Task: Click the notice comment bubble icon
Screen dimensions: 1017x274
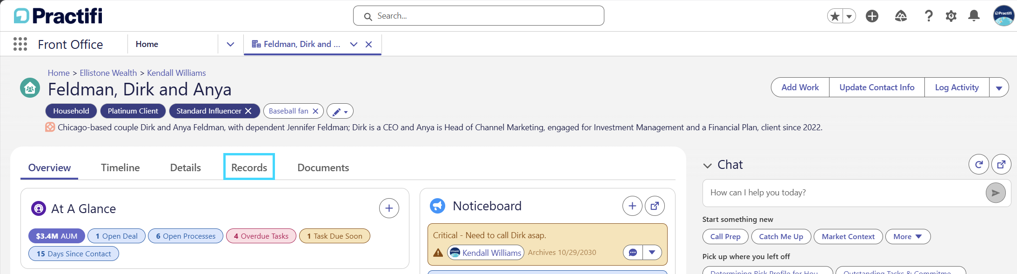Action: [633, 253]
